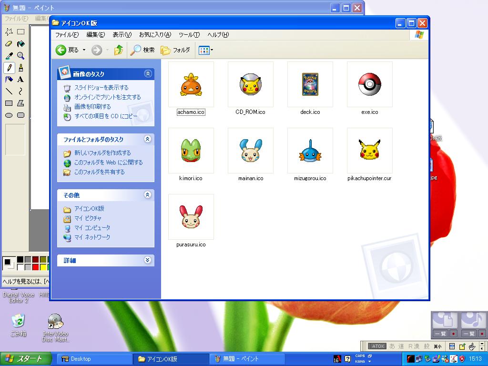Pick the red swatch in Paint palette
The height and width of the screenshot is (366, 488).
click(35, 267)
